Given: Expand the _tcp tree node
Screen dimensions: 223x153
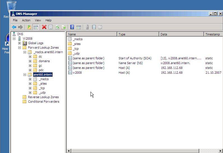Looking at the screenshot, I should point(30,88).
